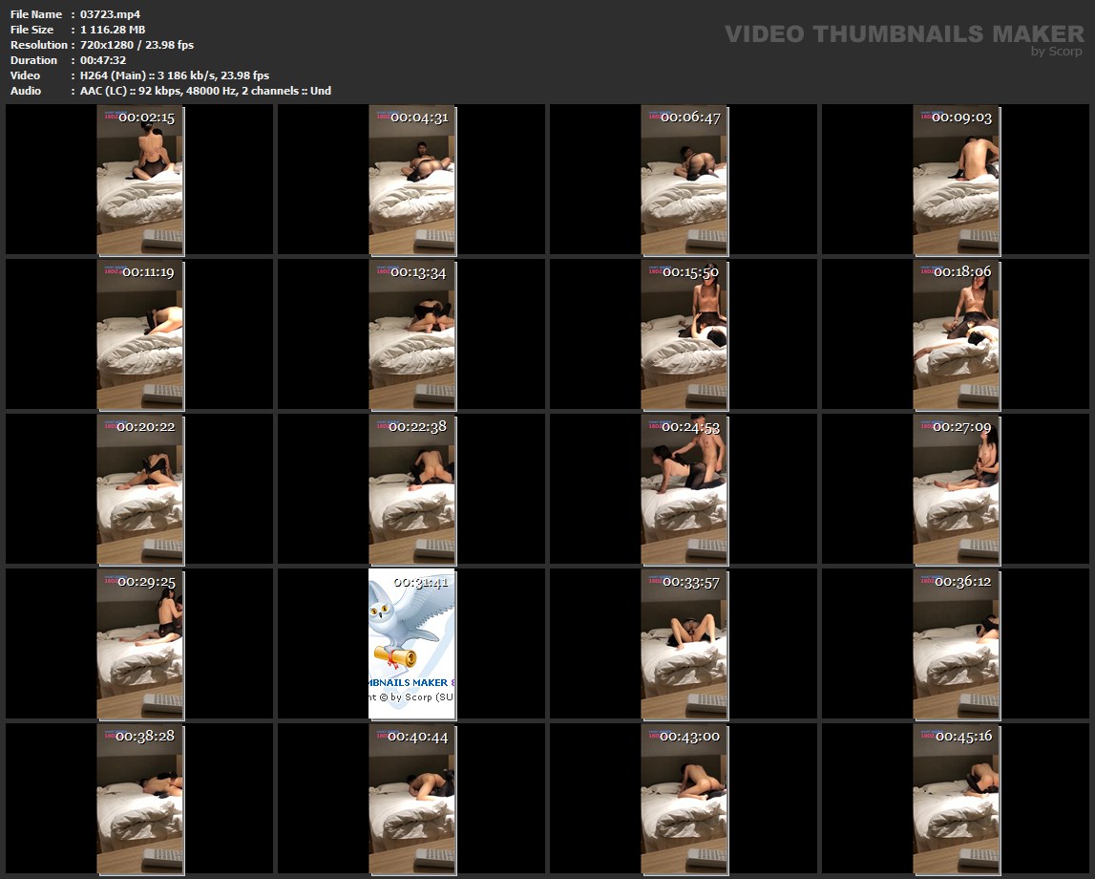The width and height of the screenshot is (1095, 879).
Task: Click the thumbnail stamped 00:40:44
Action: 411,799
